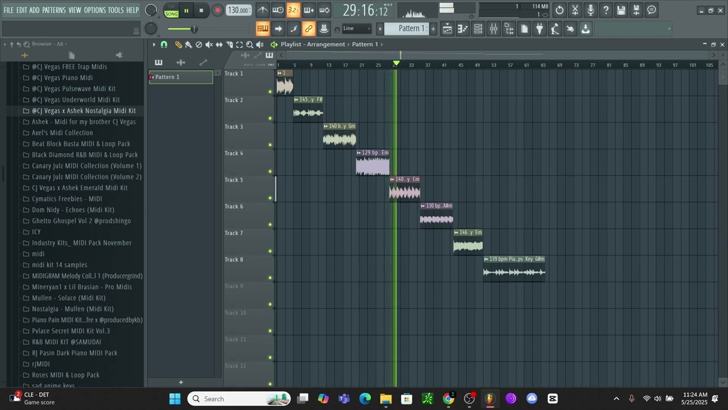Open the PATTERNS menu
The height and width of the screenshot is (410, 728).
coord(54,10)
